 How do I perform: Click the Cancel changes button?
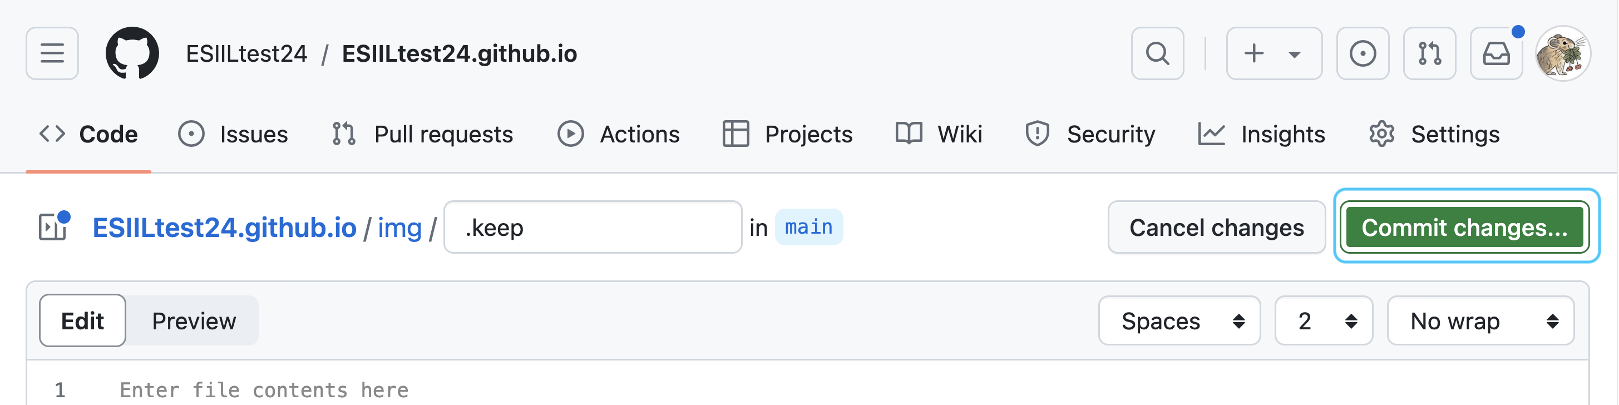click(1216, 227)
